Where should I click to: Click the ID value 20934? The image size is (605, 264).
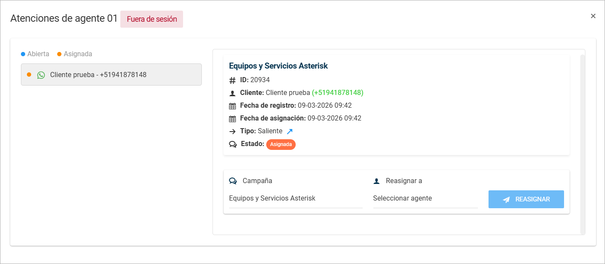pyautogui.click(x=260, y=80)
